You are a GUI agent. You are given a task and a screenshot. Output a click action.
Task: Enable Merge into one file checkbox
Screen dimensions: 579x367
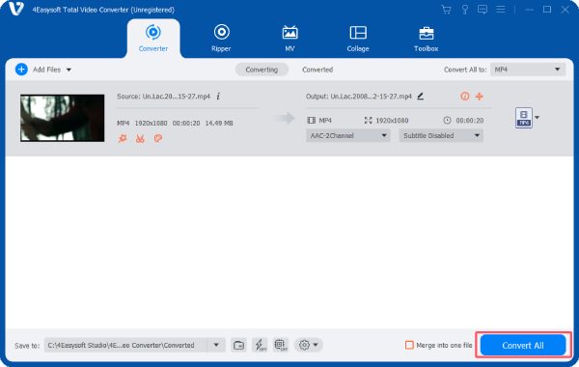click(409, 345)
